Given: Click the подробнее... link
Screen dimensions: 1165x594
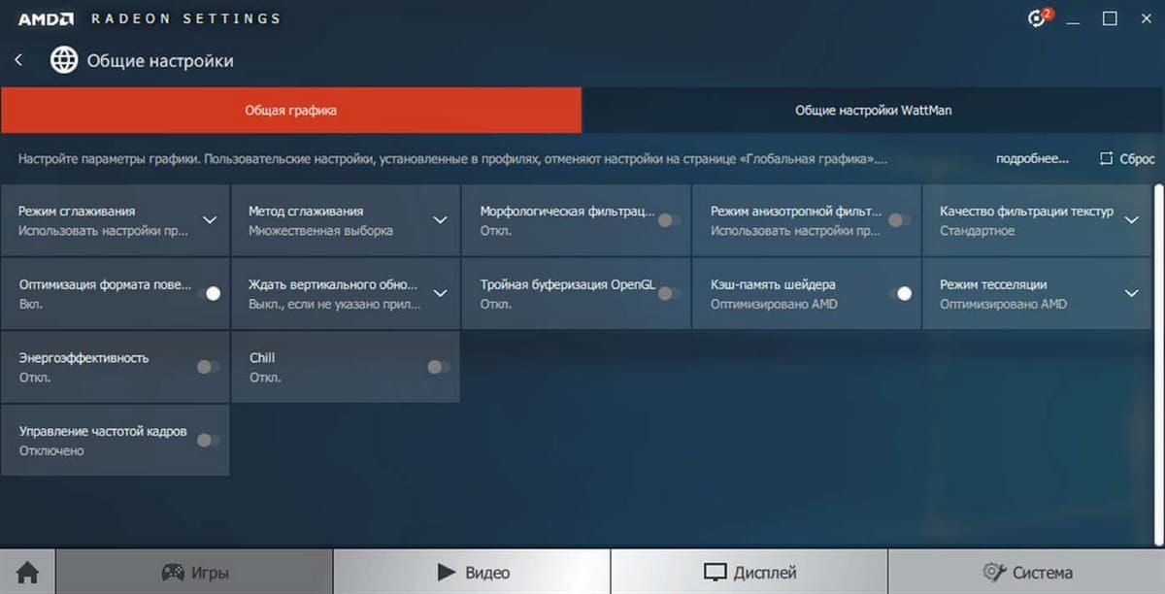Looking at the screenshot, I should pos(1032,159).
